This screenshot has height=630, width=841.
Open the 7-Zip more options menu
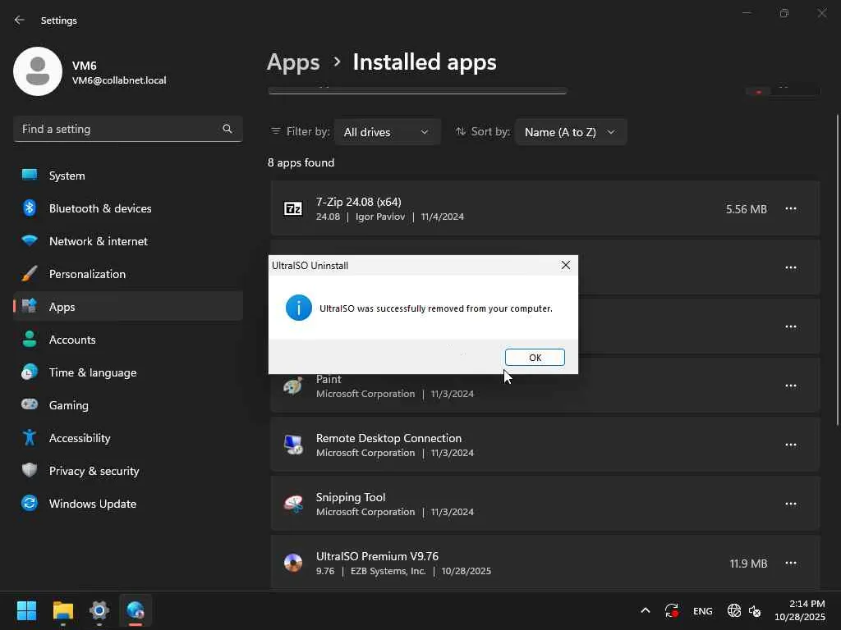tap(790, 209)
